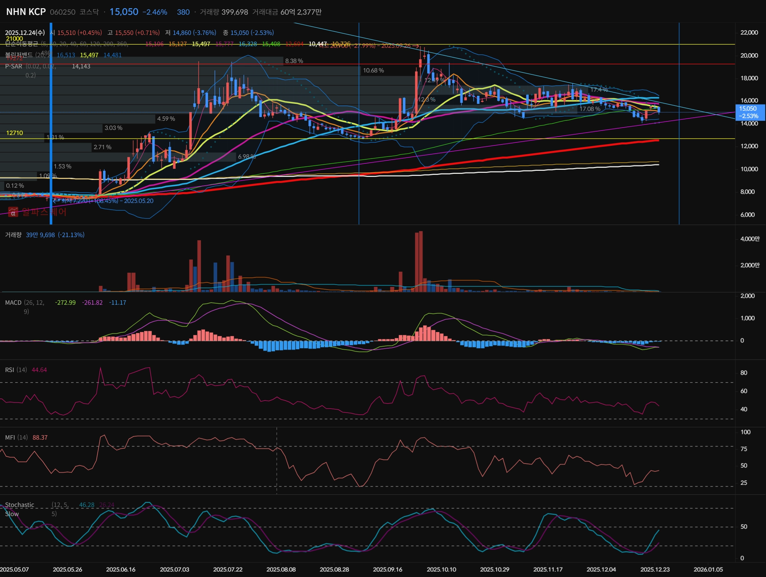This screenshot has height=577, width=766.
Task: Click the 2025.10.10 date axis label
Action: click(x=441, y=570)
